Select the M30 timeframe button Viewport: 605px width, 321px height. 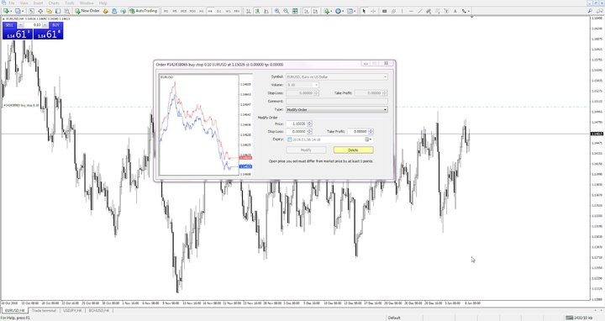[192, 11]
